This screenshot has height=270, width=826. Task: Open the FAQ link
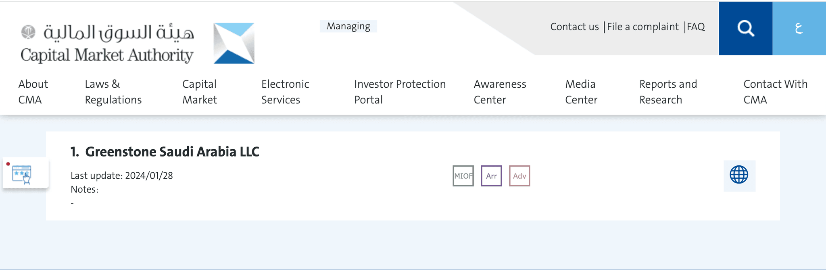[x=696, y=27]
